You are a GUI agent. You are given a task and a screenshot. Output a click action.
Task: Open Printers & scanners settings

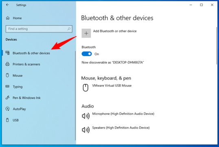26,64
